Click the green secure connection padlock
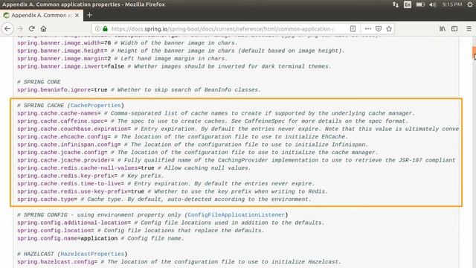 [105, 29]
